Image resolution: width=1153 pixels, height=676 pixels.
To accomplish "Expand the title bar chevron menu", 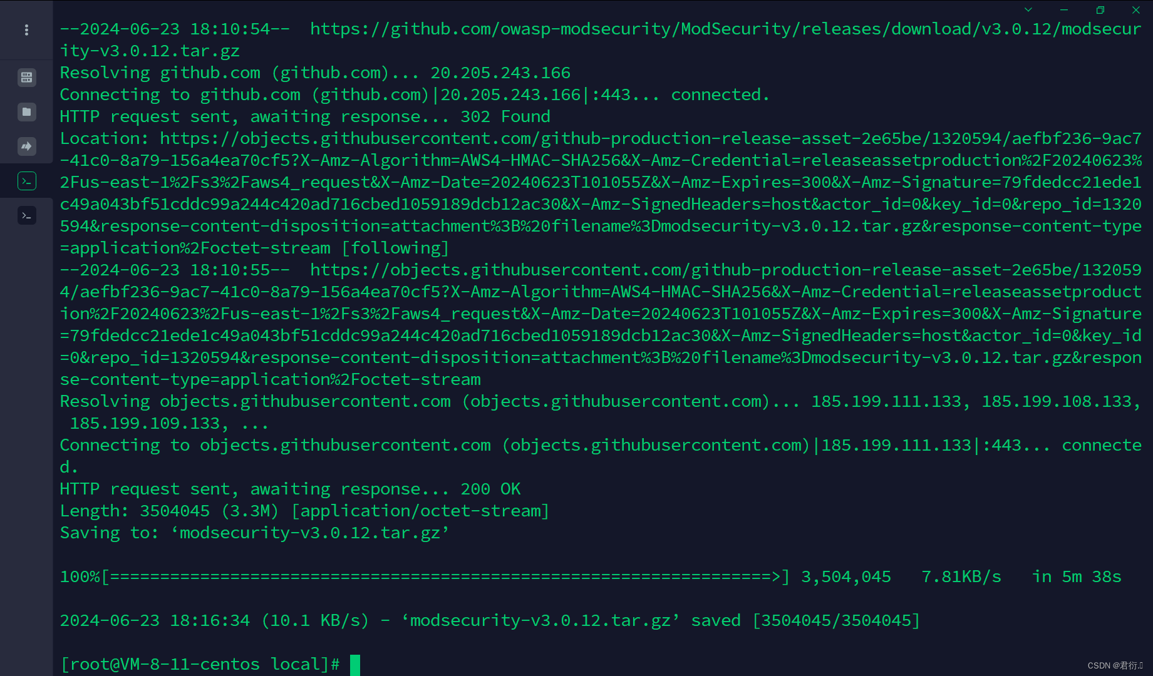I will [1028, 10].
